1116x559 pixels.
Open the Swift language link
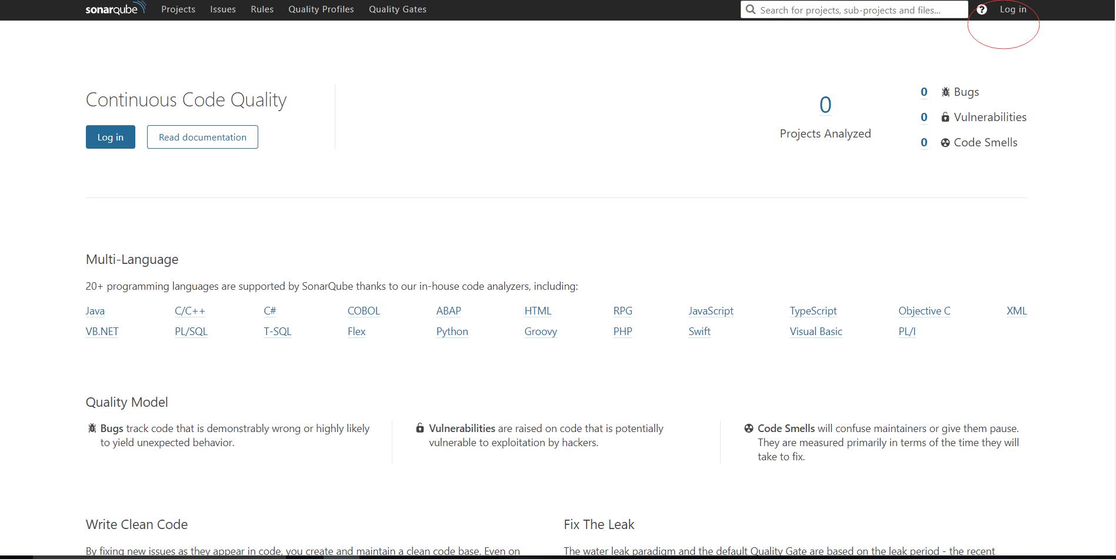pos(699,332)
